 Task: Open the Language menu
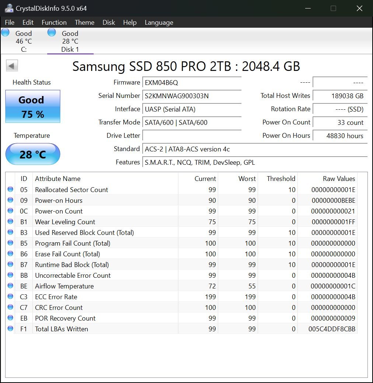click(159, 23)
